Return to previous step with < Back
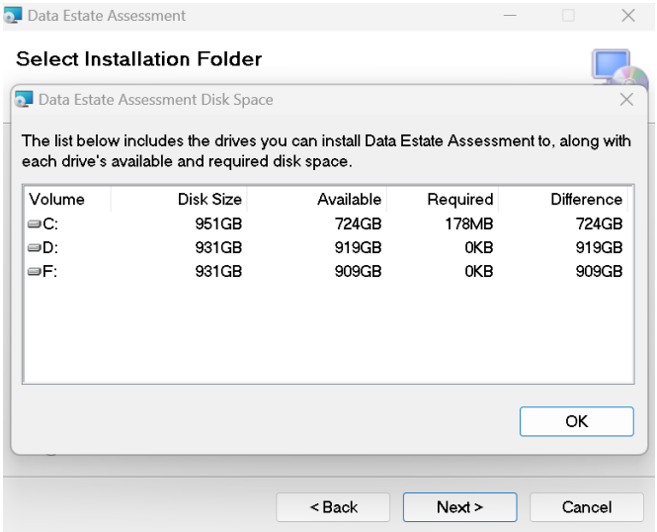The image size is (657, 532). coord(333,507)
